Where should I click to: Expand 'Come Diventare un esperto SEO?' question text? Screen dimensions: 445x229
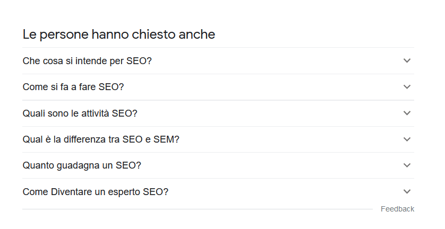tap(96, 192)
